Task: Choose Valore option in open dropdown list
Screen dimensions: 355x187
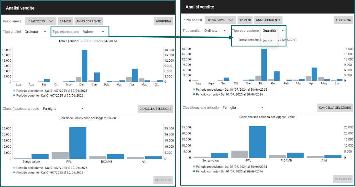Action: pyautogui.click(x=268, y=41)
